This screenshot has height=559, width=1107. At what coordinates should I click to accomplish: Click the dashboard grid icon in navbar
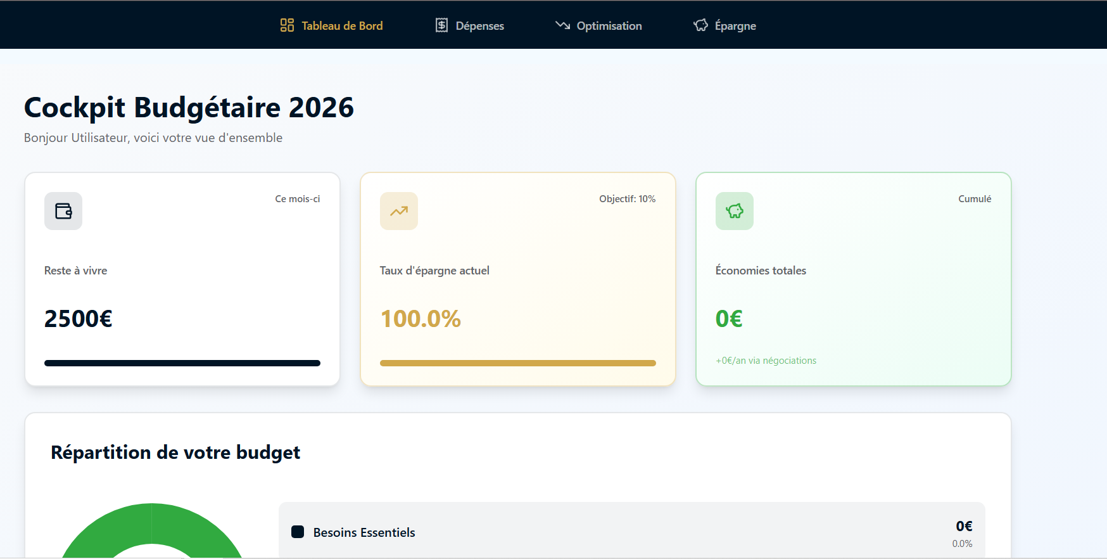pyautogui.click(x=287, y=25)
